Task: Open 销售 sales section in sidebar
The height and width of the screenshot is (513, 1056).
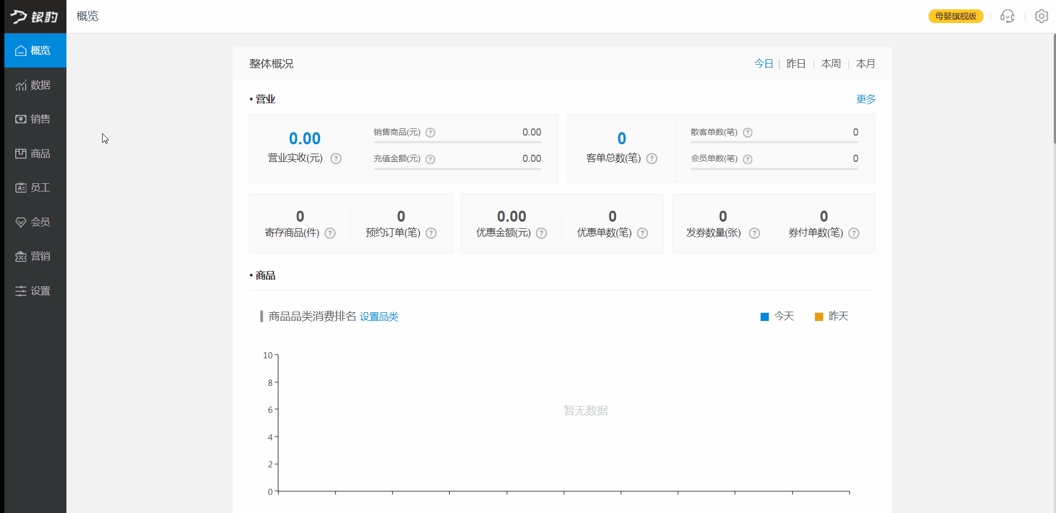Action: [35, 119]
